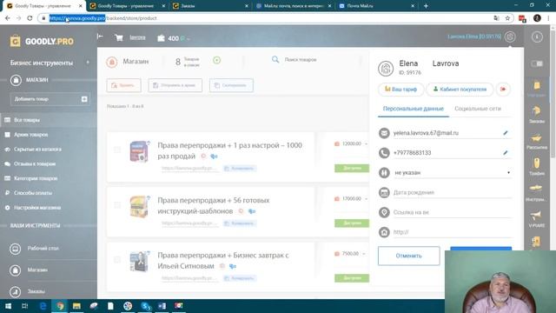The height and width of the screenshot is (313, 556).
Task: Open the Windows Start menu
Action: (x=8, y=305)
